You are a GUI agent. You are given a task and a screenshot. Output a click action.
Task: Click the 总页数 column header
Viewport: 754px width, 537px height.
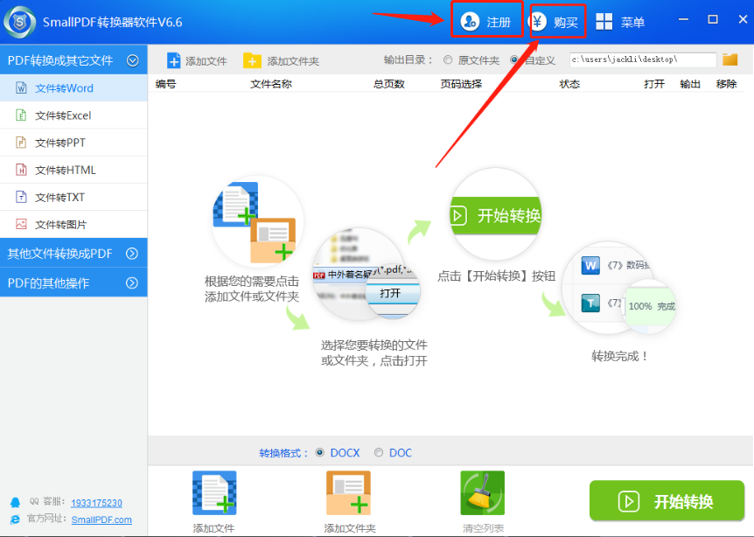(389, 84)
